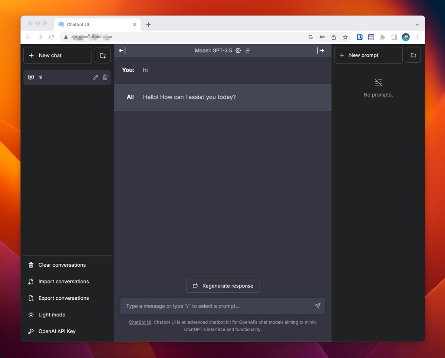Create a New prompt
The image size is (445, 358).
(x=369, y=55)
